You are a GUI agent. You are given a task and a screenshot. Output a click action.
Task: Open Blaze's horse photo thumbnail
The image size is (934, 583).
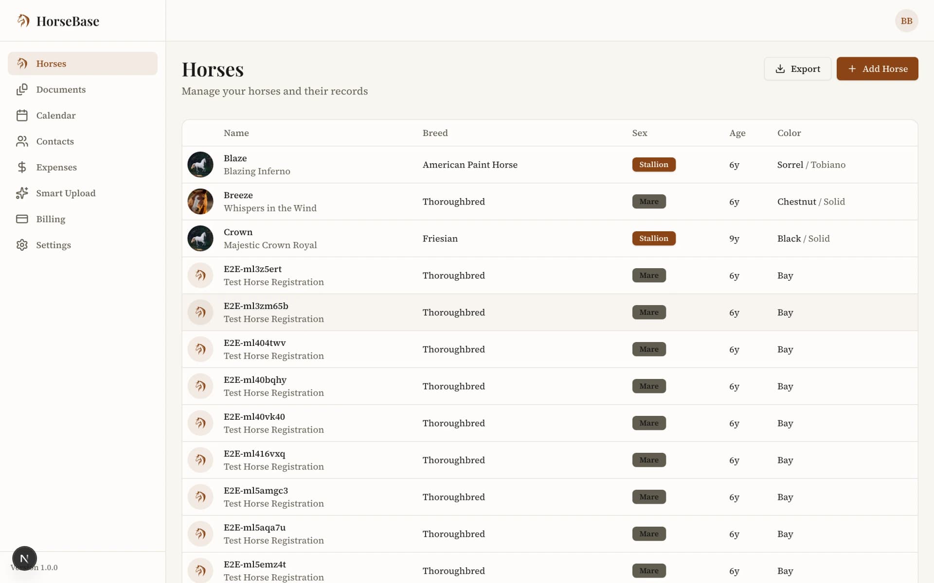(x=200, y=164)
